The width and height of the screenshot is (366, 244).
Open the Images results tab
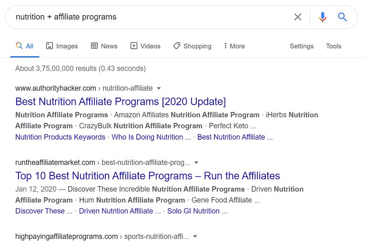click(62, 46)
